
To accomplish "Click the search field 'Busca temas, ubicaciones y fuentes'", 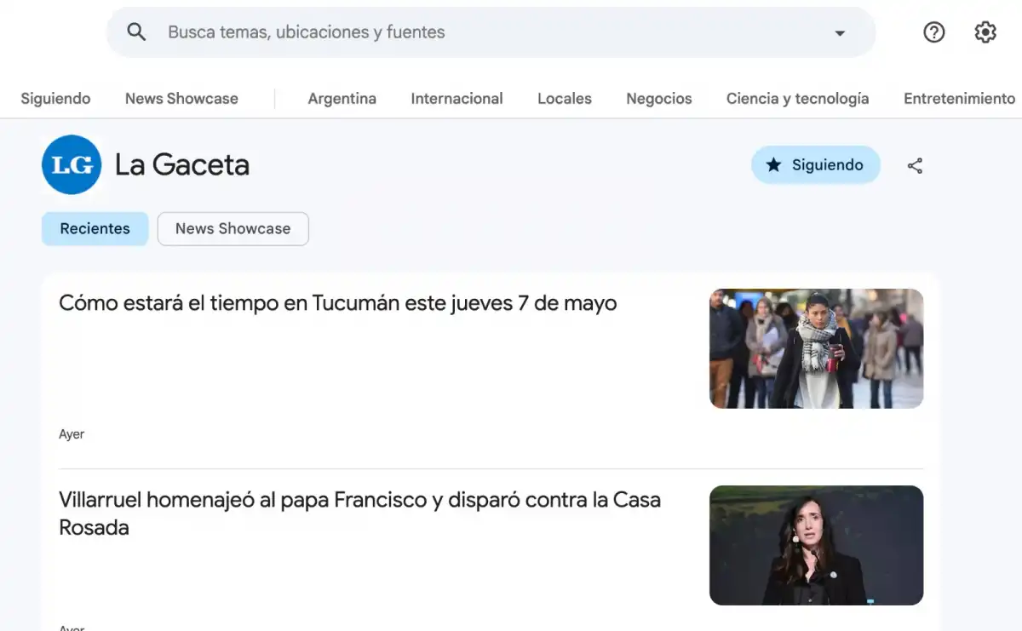I will [x=491, y=32].
